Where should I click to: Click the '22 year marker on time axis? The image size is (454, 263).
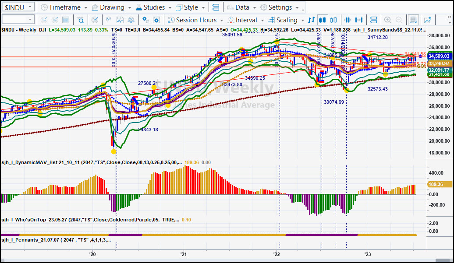277,254
